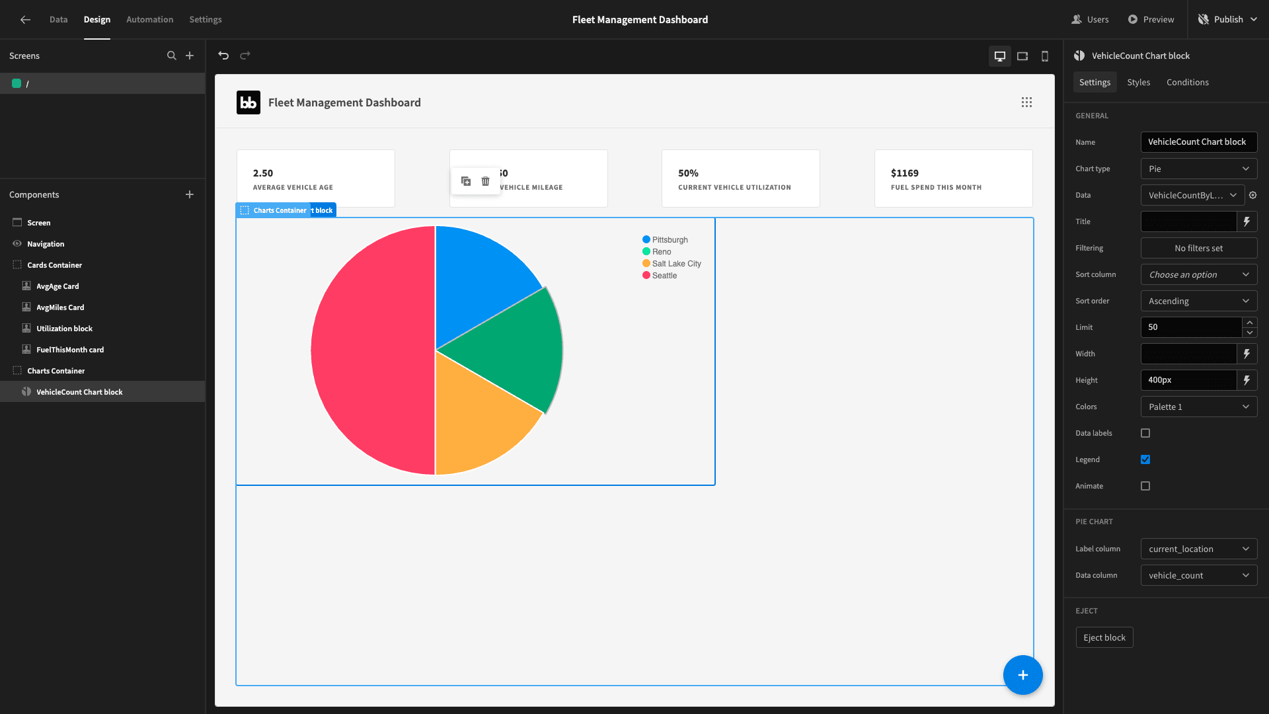
Task: Open the Colors palette dropdown
Action: [1199, 407]
